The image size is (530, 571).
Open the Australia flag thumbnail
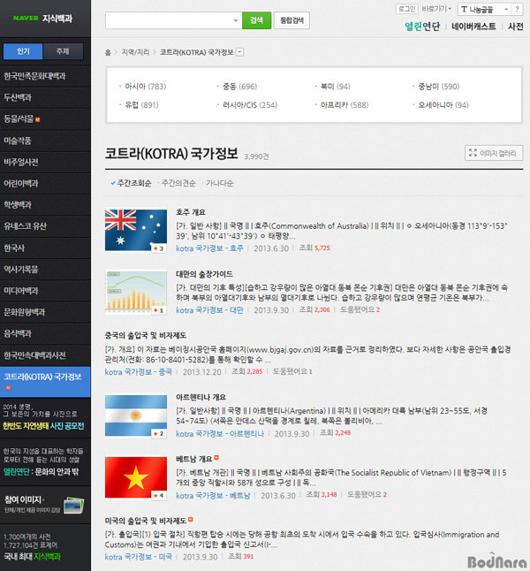[136, 230]
